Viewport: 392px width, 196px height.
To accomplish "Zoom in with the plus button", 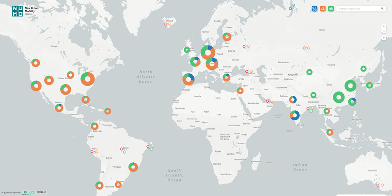I will pyautogui.click(x=384, y=26).
